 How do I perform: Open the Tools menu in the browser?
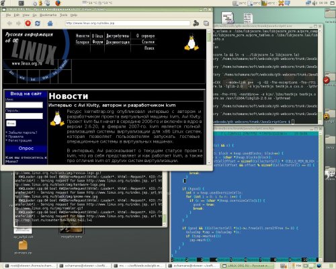click(x=63, y=15)
